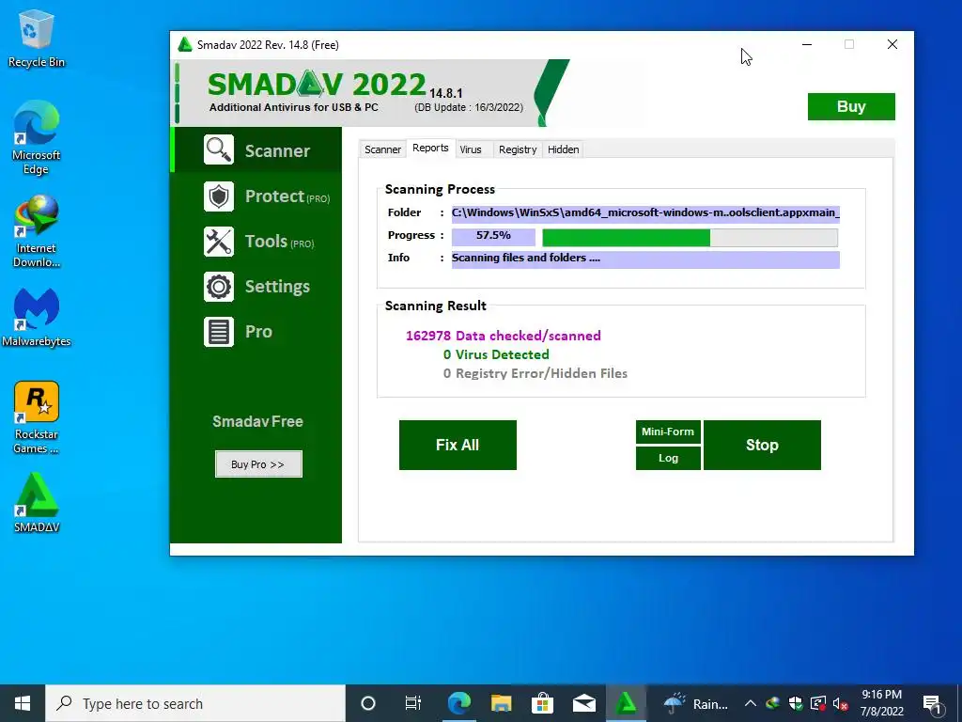
Task: Open the Mail app from the taskbar
Action: pos(584,703)
